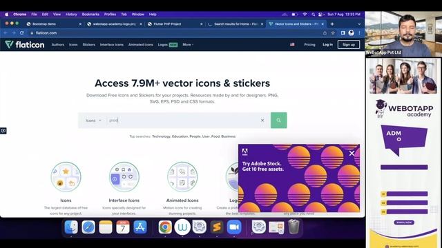Open a new tab with plus button
The height and width of the screenshot is (248, 442).
tap(332, 24)
